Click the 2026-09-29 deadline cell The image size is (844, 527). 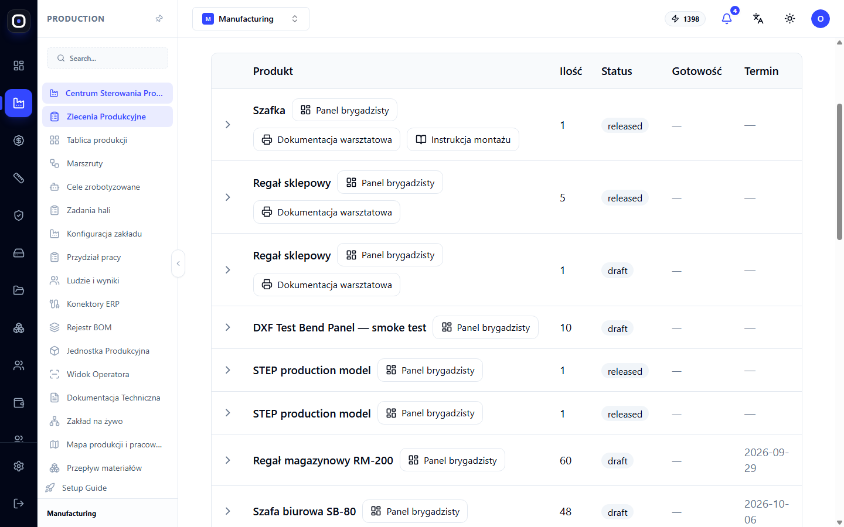[x=767, y=460]
